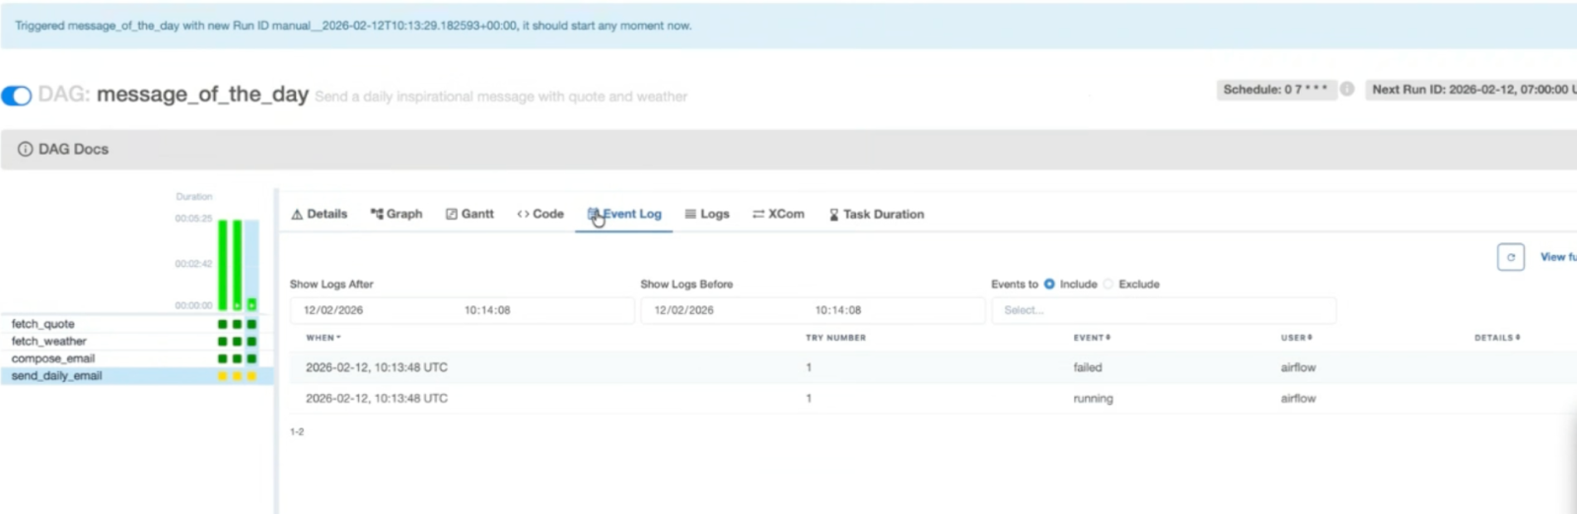Image resolution: width=1577 pixels, height=514 pixels.
Task: Click the latest run's short green duration bar
Action: [x=252, y=304]
